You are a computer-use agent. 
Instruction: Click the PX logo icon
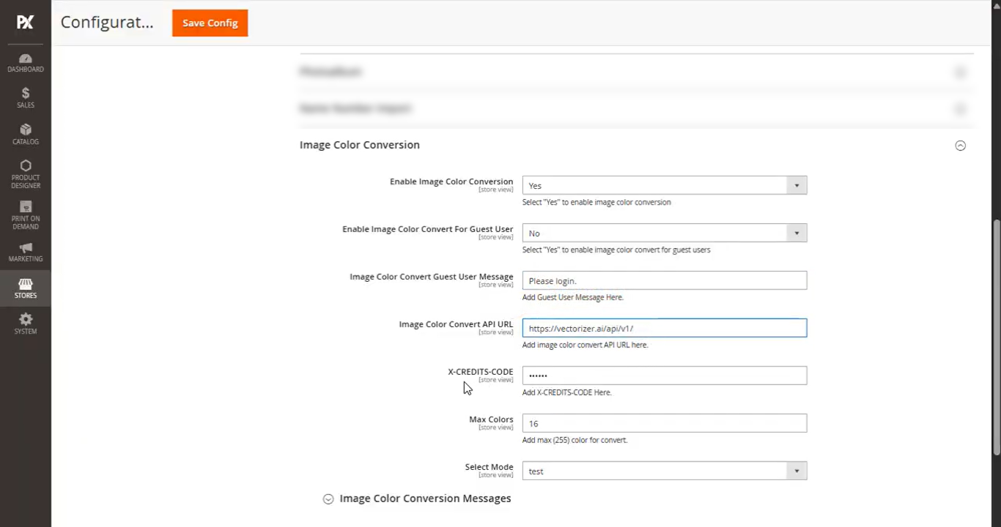25,22
